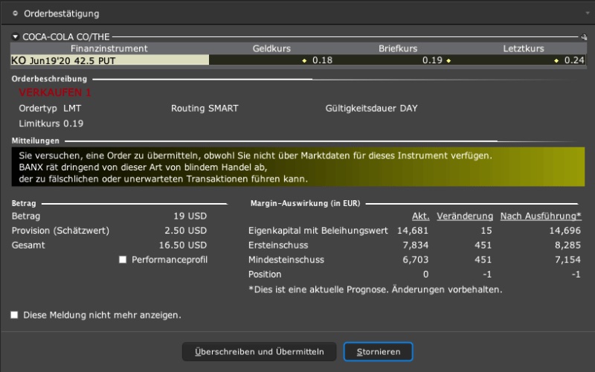Click the Betrag value 19 USD
The height and width of the screenshot is (372, 595).
pyautogui.click(x=190, y=216)
